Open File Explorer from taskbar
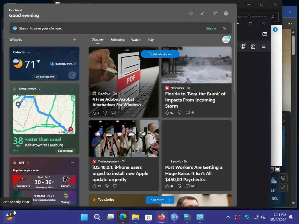Screen dimensions: 299x224 click(x=136, y=217)
